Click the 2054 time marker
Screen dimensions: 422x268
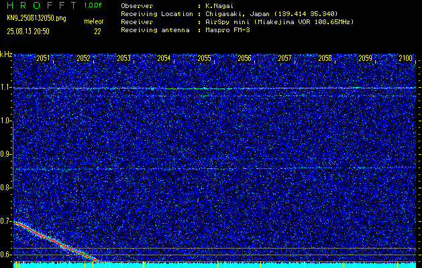(x=164, y=58)
